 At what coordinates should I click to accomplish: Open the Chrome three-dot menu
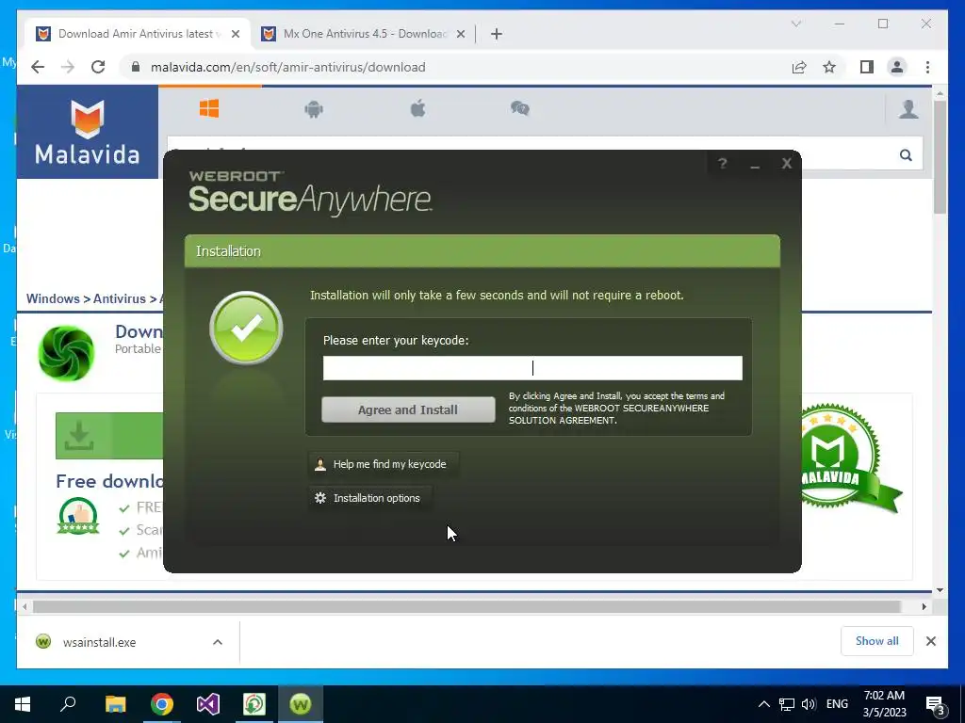(x=927, y=67)
